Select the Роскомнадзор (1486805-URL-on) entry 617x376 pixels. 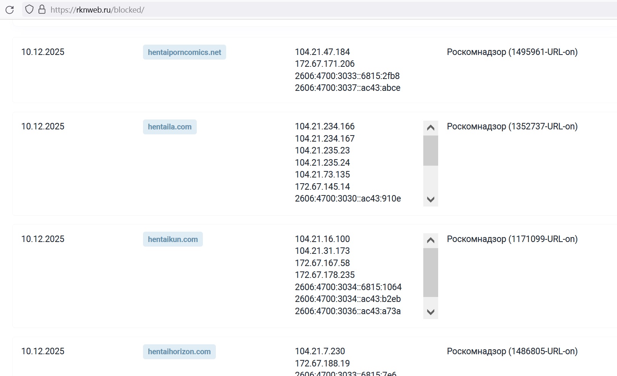(512, 351)
